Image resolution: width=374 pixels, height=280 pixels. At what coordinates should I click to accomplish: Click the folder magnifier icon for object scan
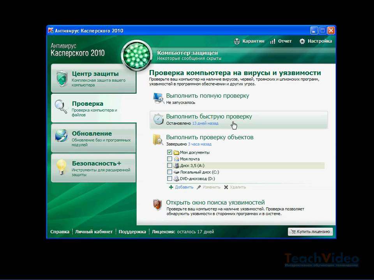click(x=158, y=140)
